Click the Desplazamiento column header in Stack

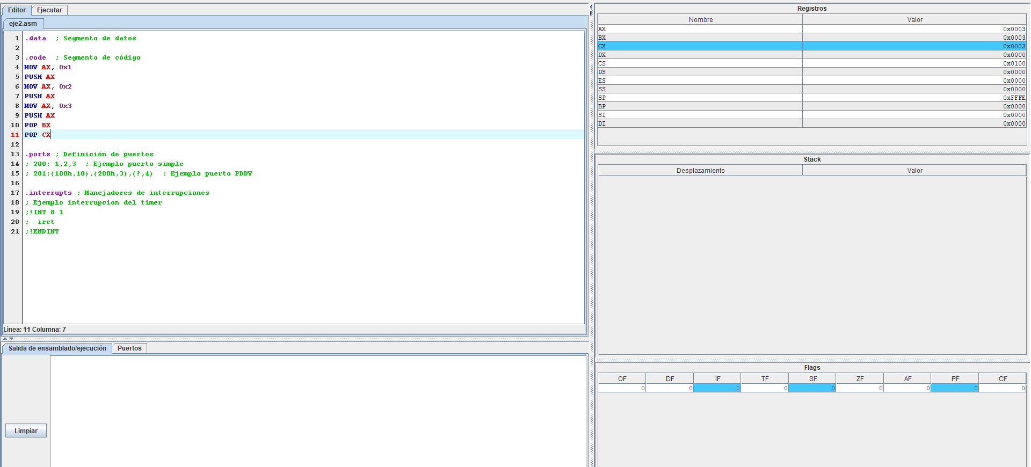pos(700,171)
